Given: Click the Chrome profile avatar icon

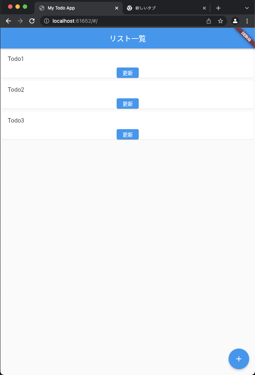Looking at the screenshot, I should pos(235,21).
